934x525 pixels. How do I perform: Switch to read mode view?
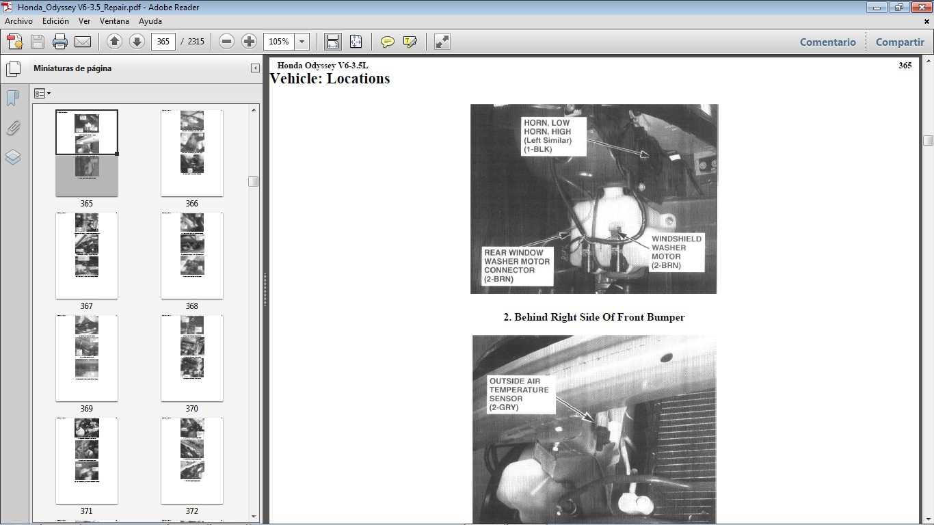(x=442, y=42)
